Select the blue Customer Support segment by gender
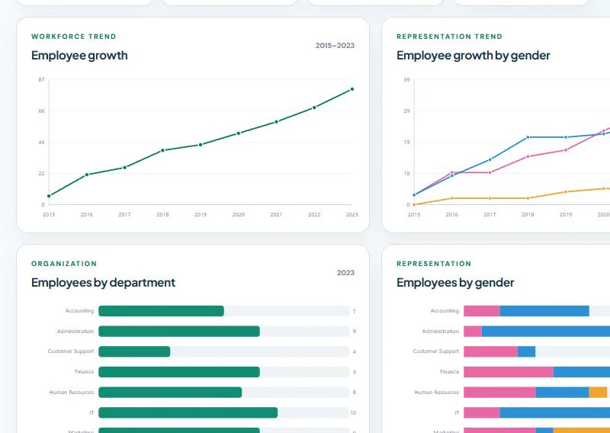This screenshot has width=610, height=433. coord(527,351)
